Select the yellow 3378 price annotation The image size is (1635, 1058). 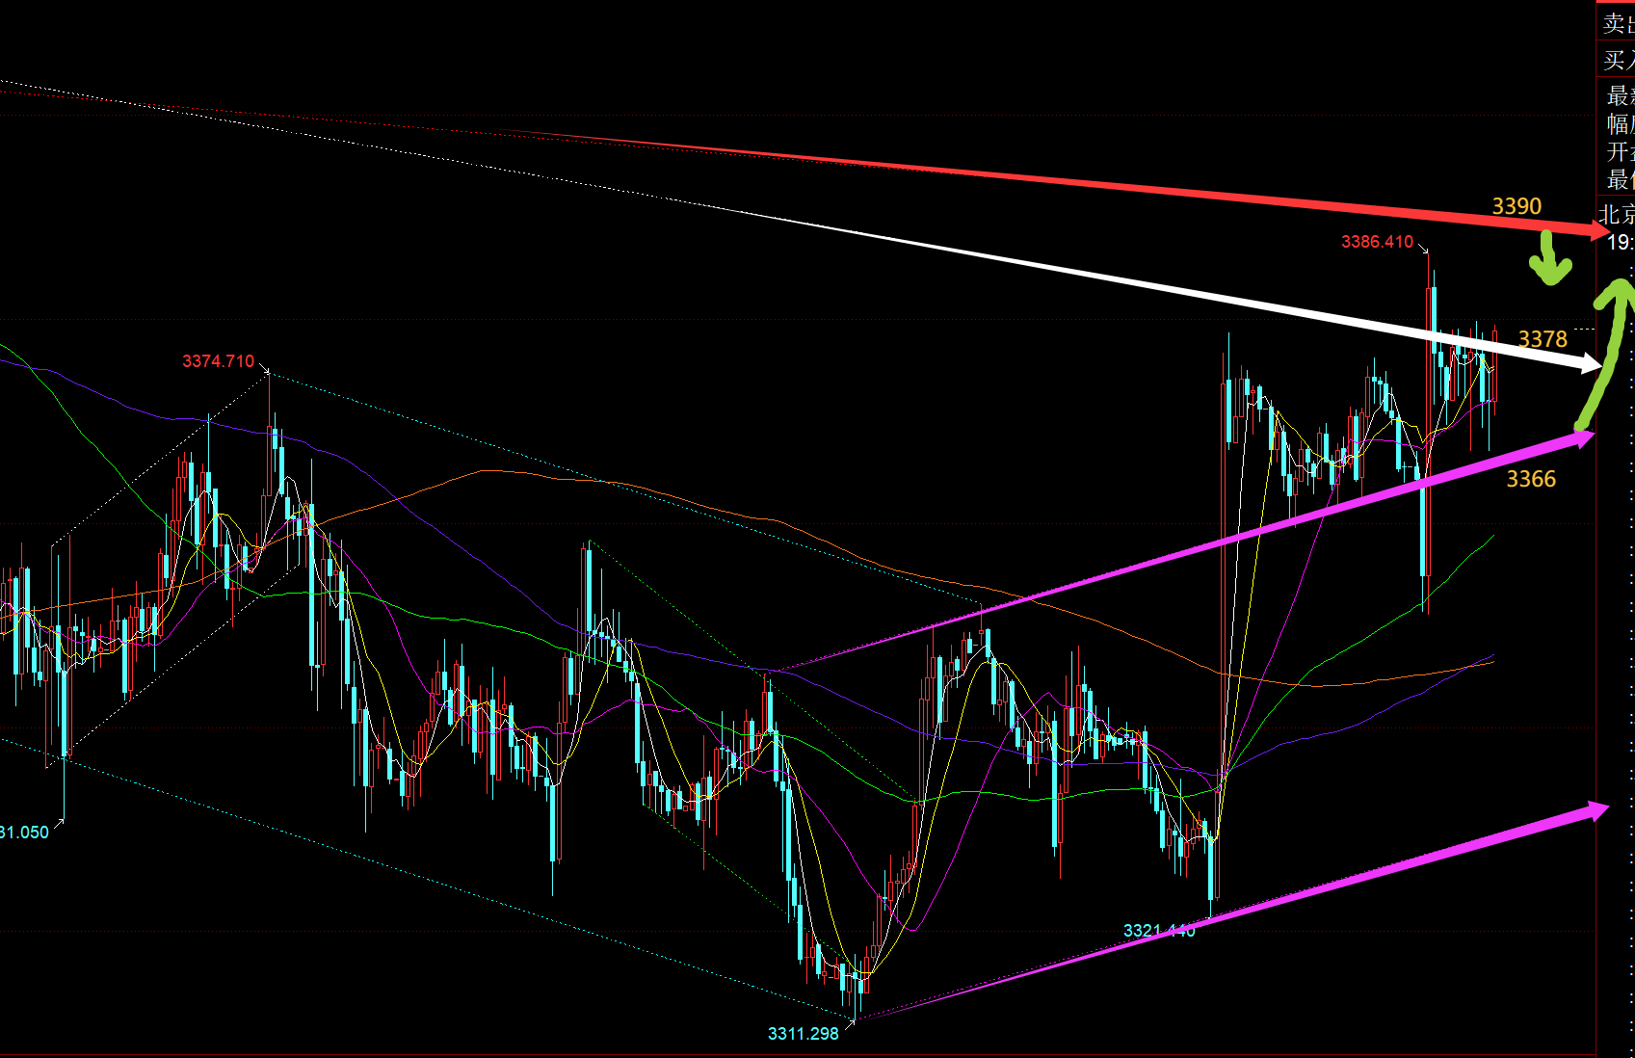1543,339
